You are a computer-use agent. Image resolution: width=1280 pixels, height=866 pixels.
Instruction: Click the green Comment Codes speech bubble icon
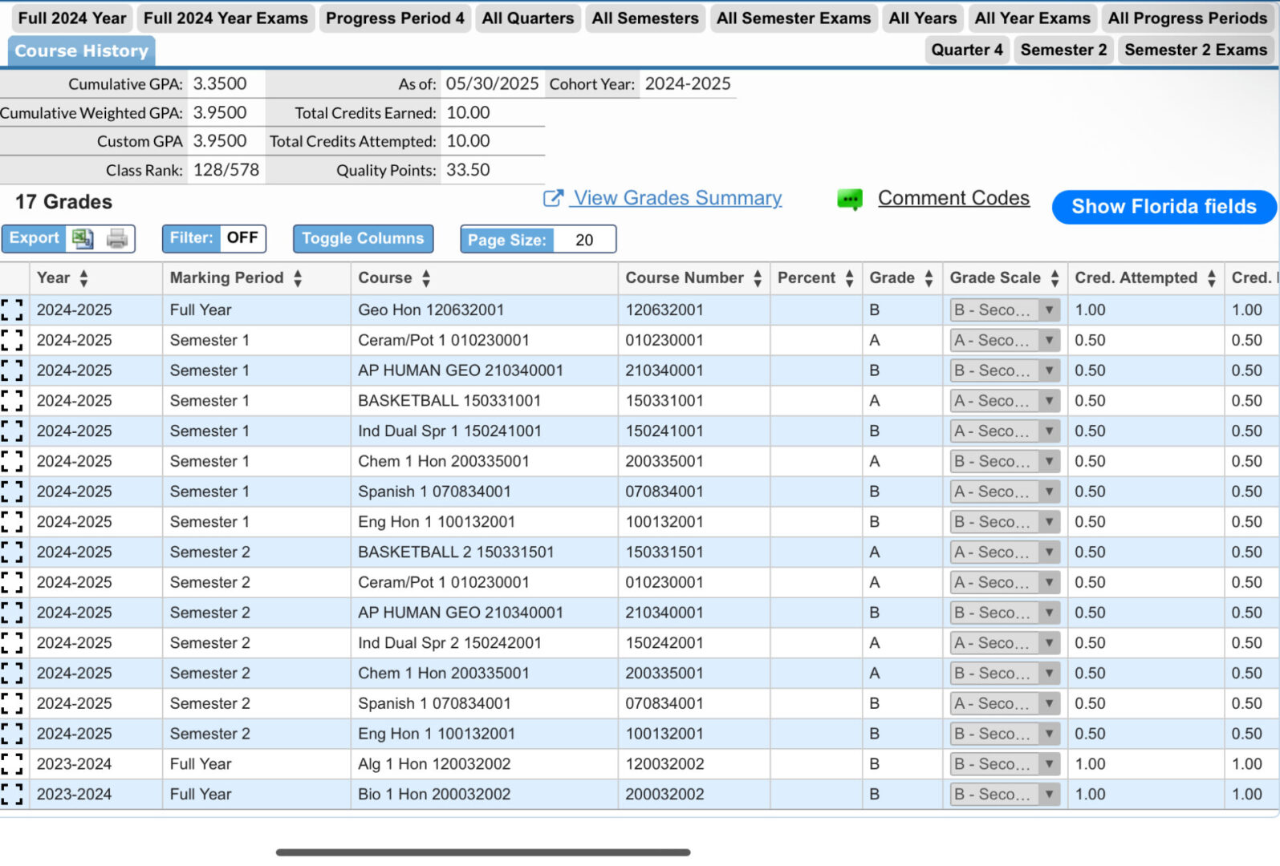[x=849, y=199]
